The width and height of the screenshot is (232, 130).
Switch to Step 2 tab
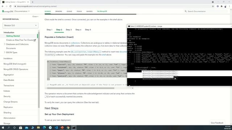(x=59, y=30)
